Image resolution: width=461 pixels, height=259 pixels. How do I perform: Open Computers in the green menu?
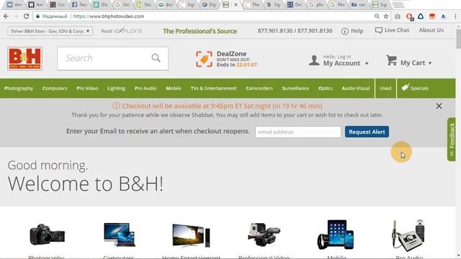click(55, 88)
